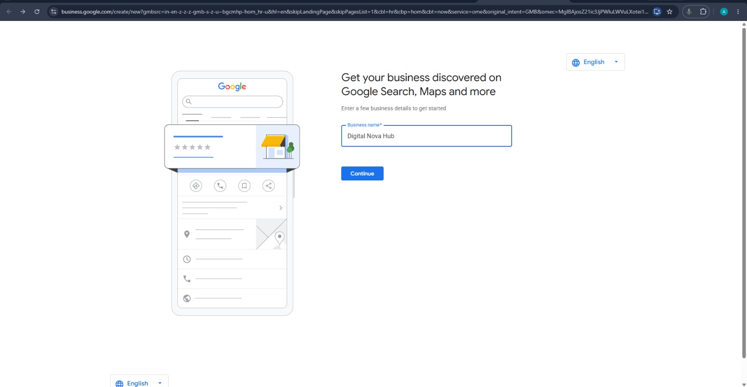The image size is (747, 387).
Task: Click the Business name input field
Action: 426,136
